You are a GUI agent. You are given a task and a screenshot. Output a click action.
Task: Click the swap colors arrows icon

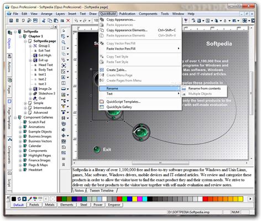click(19, 199)
